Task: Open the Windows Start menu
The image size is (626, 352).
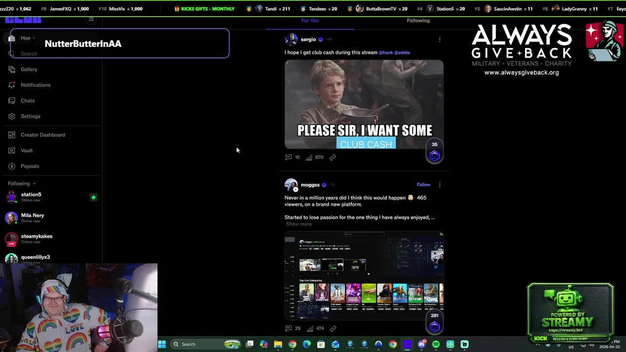Action: (x=162, y=344)
